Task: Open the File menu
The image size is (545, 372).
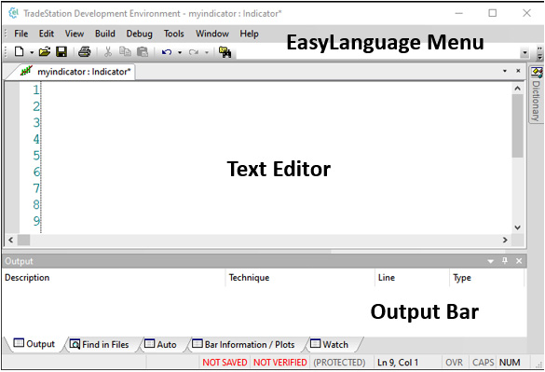Action: pos(20,34)
